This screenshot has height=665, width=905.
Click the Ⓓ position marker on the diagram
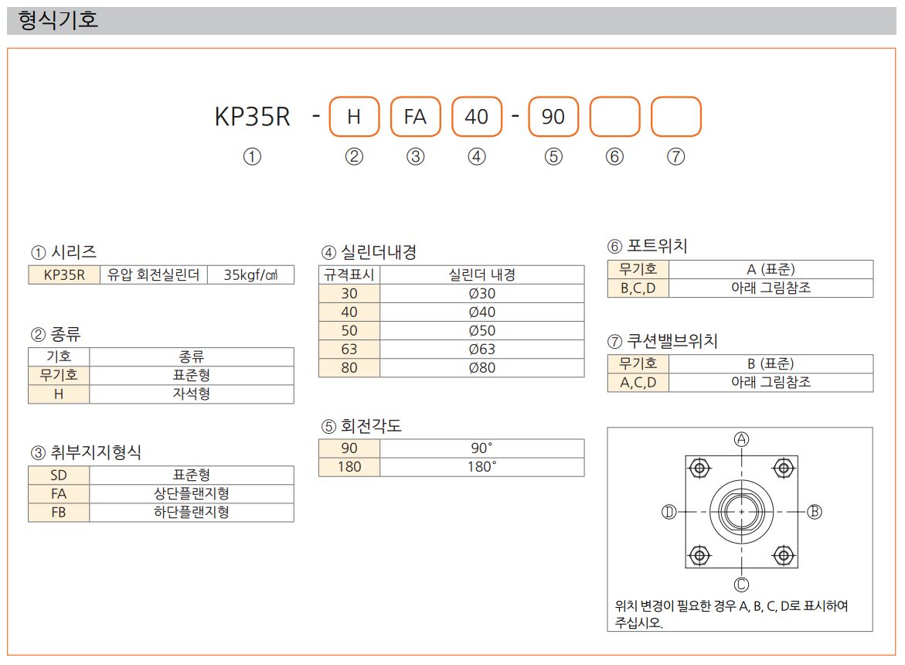pyautogui.click(x=669, y=511)
